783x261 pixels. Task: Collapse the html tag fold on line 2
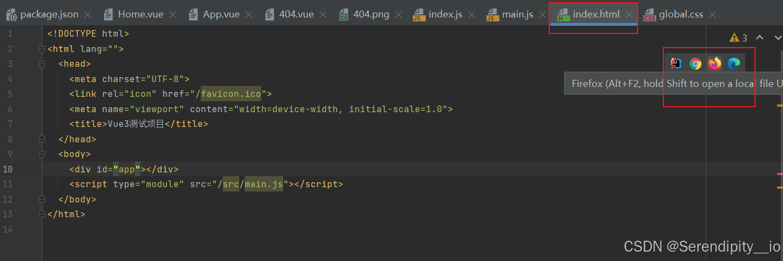(42, 49)
